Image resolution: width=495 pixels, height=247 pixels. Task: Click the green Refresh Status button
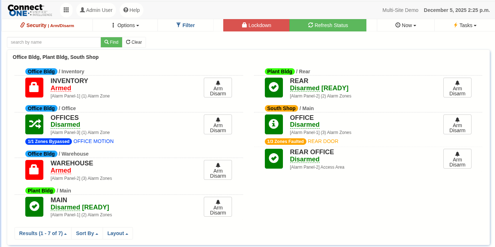point(328,25)
